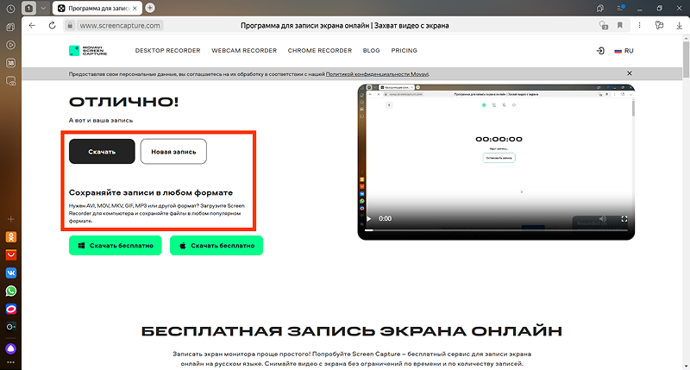Bookmark this page with flag icon
Screen dimensions: 690x370
pyautogui.click(x=620, y=26)
